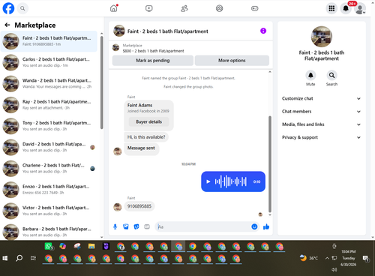Click the audio clip waveform
This screenshot has width=375, height=276.
(231, 181)
